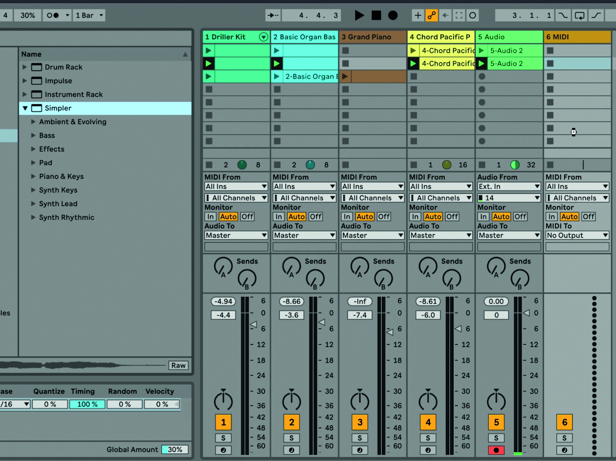Adjust pan knob on track 1
The height and width of the screenshot is (461, 616).
click(223, 400)
